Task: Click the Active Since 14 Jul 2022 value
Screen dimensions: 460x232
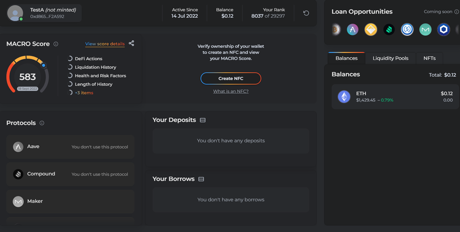Action: click(x=184, y=16)
